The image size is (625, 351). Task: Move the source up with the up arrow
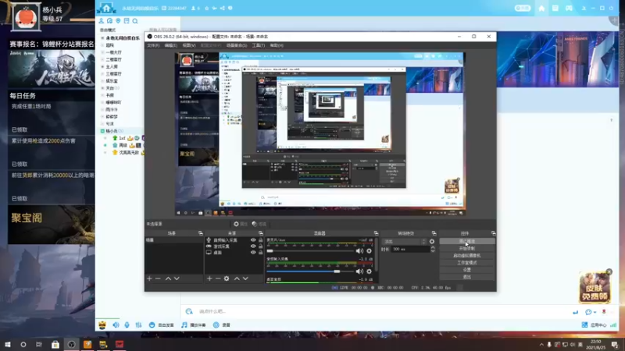[237, 278]
